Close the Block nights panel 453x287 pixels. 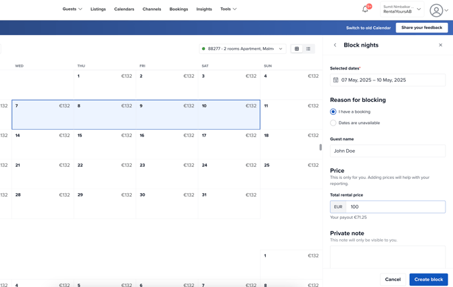tap(441, 45)
